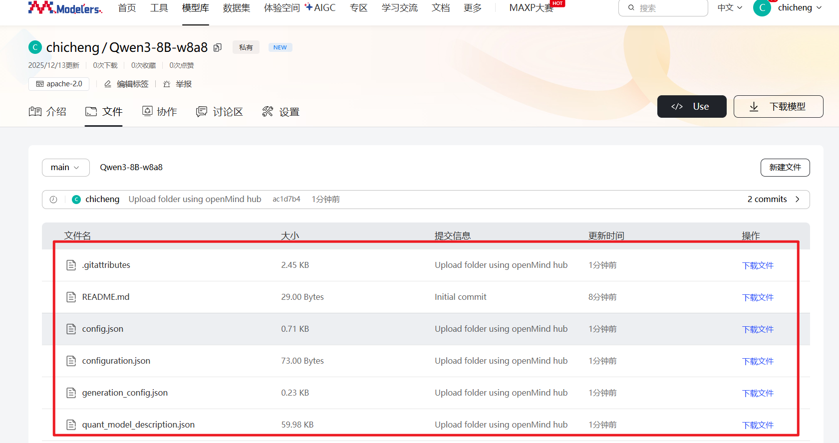
Task: Open 更多 in the top navigation
Action: pos(473,7)
